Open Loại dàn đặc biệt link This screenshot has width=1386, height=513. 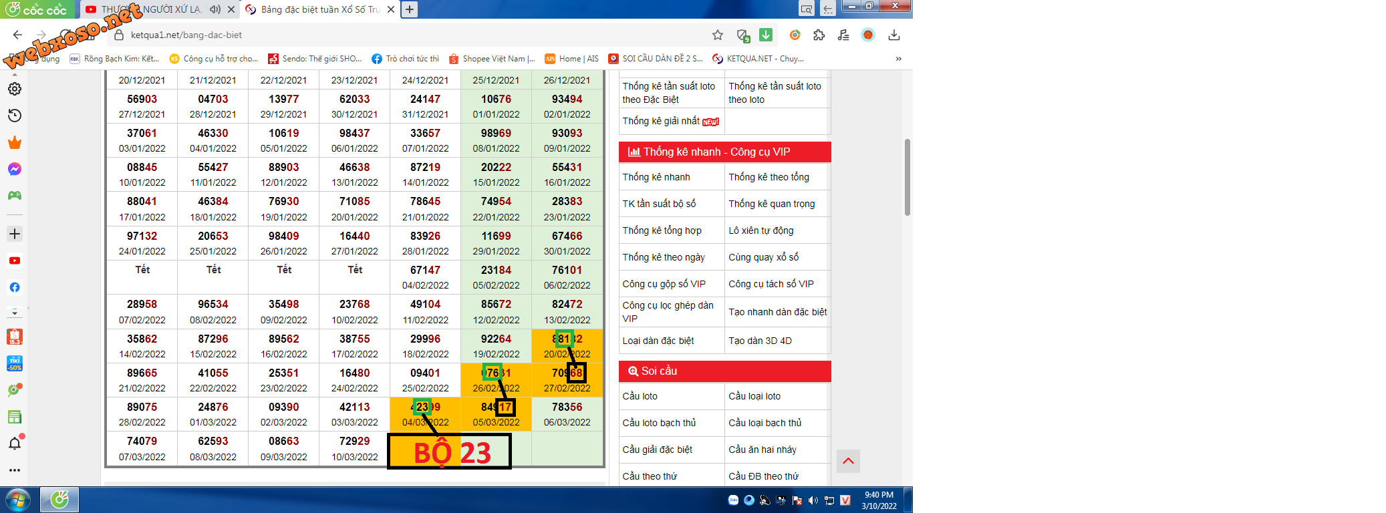pyautogui.click(x=658, y=341)
